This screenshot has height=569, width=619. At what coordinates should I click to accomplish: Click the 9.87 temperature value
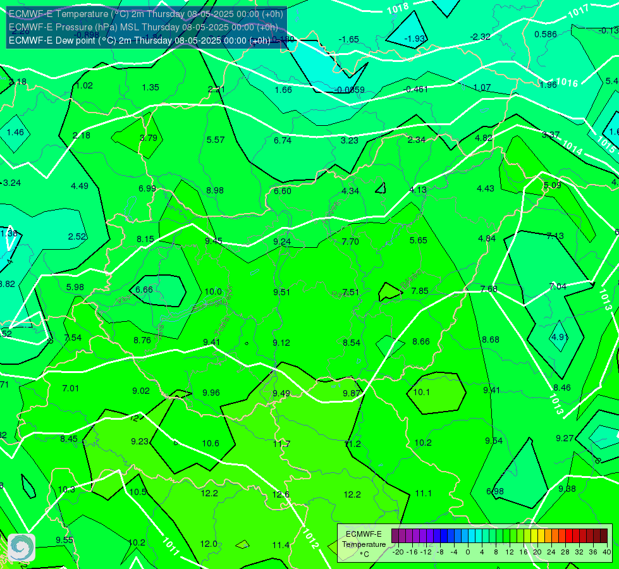click(x=352, y=393)
